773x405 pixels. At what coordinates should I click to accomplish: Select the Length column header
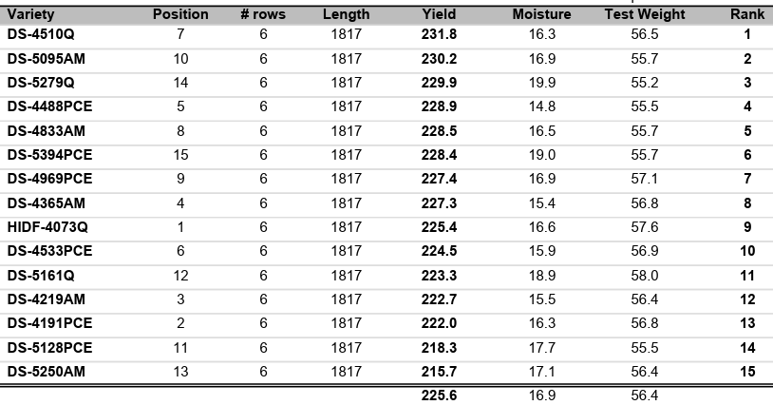click(346, 14)
